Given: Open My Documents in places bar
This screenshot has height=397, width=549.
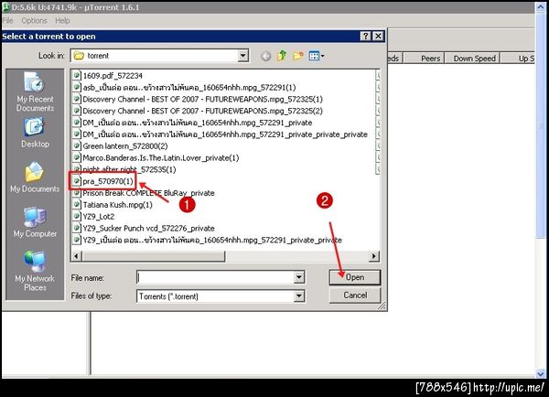Looking at the screenshot, I should [35, 177].
